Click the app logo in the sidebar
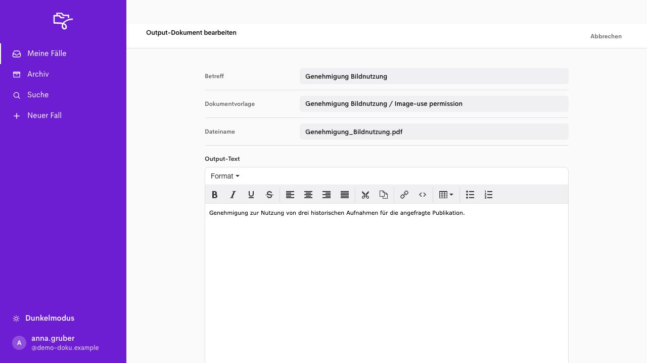The image size is (647, 363). [63, 21]
